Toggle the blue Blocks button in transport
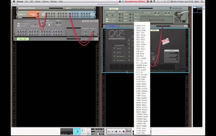The image size is (216, 136). coord(77,131)
